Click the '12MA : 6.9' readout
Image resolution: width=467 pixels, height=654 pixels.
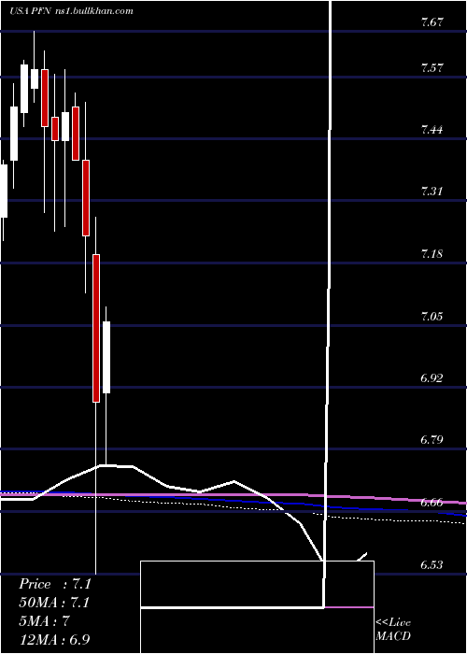[55, 639]
